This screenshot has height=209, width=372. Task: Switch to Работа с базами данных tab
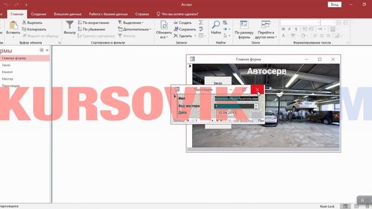tap(108, 14)
